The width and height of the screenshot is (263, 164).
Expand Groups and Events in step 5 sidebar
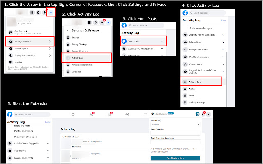coord(48,158)
